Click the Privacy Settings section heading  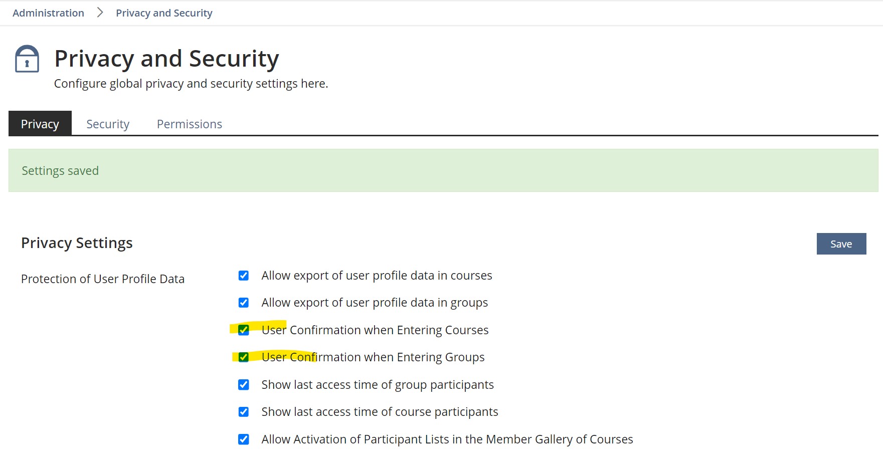[x=77, y=243]
